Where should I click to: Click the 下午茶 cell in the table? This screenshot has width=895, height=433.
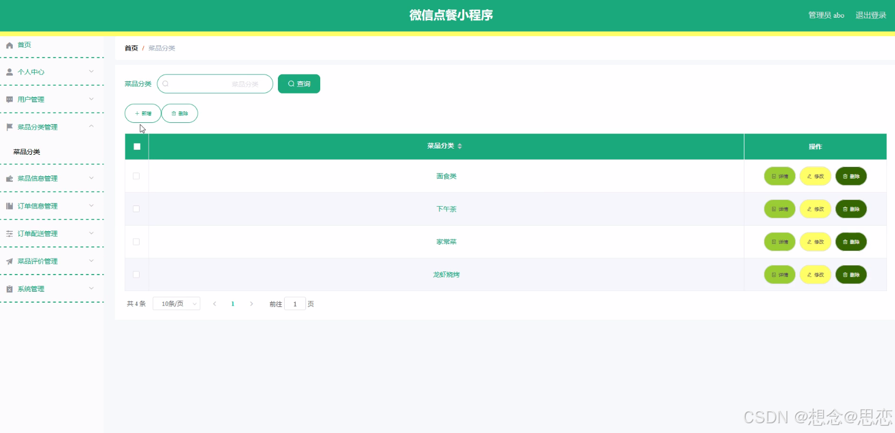446,209
